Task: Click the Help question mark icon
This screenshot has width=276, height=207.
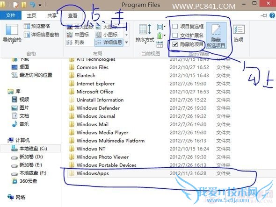Action: [272, 15]
